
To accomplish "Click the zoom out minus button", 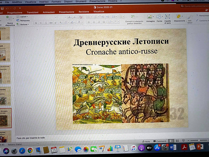I will 188,141.
